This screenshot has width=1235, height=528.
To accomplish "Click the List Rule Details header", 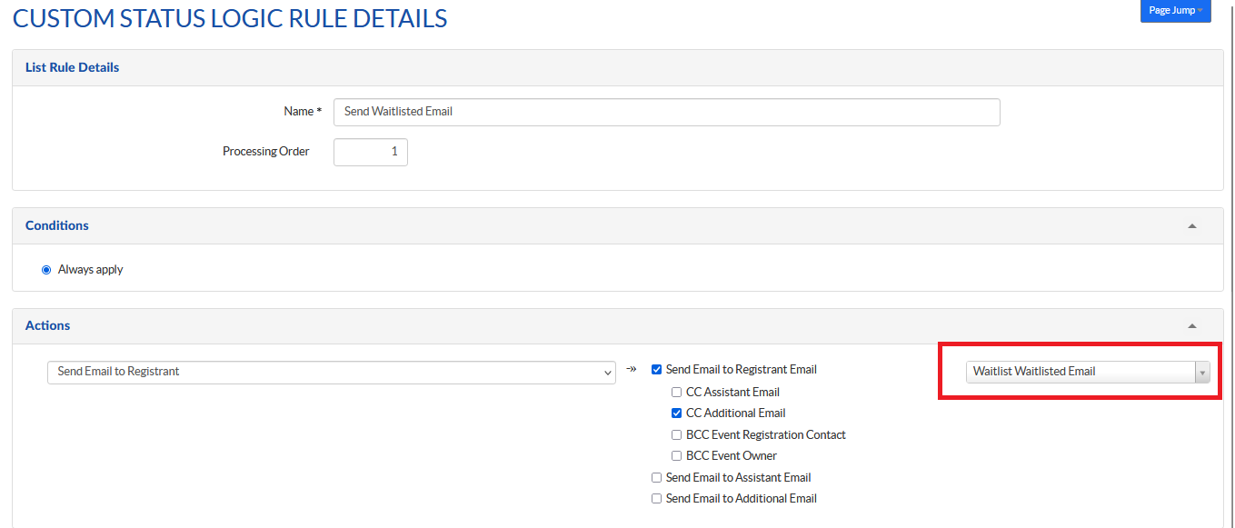I will (73, 67).
